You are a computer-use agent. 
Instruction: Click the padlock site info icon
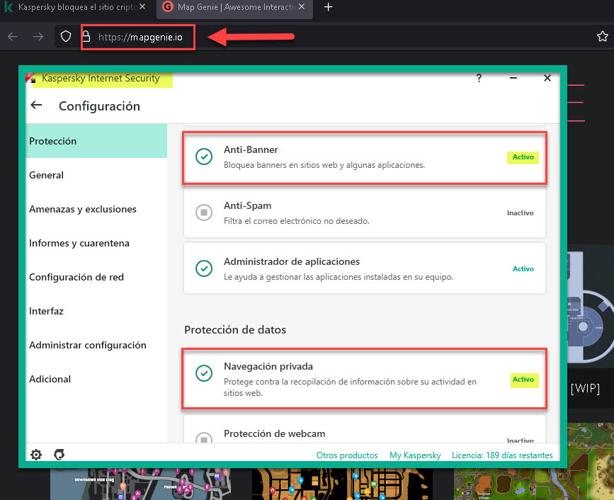coord(86,36)
